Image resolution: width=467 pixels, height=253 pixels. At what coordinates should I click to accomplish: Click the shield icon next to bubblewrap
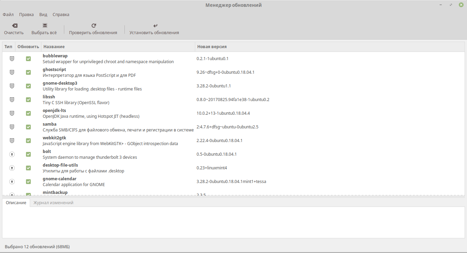pos(12,58)
